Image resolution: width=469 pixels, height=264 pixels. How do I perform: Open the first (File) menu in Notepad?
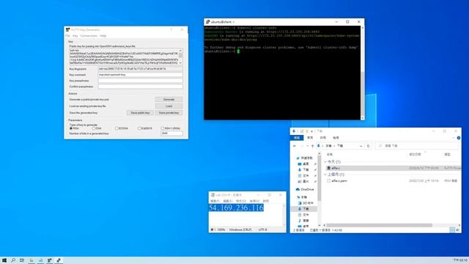215,201
